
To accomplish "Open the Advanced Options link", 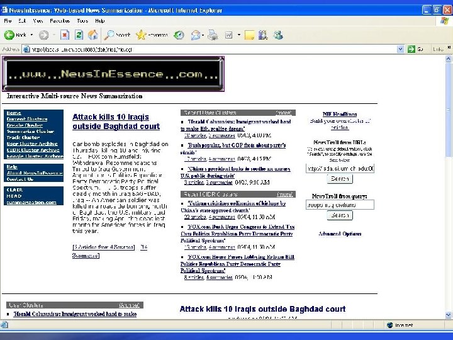I will pos(340,234).
